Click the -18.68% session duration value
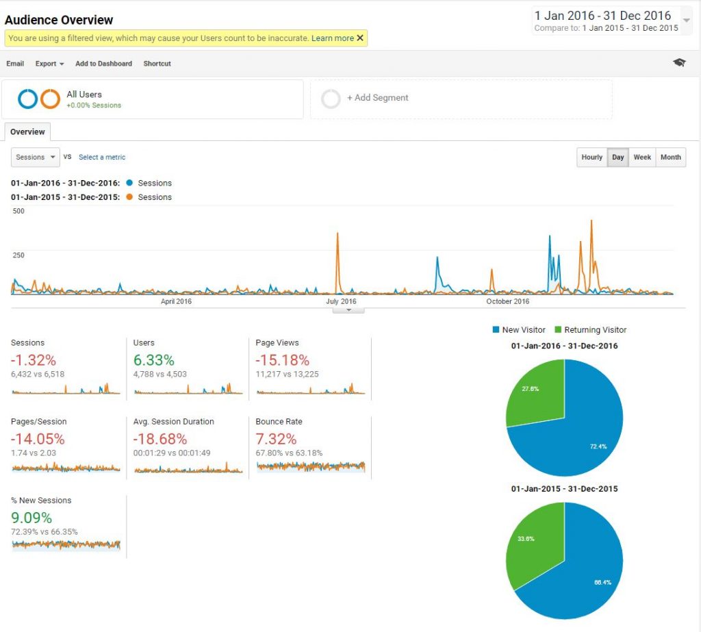 pos(160,439)
